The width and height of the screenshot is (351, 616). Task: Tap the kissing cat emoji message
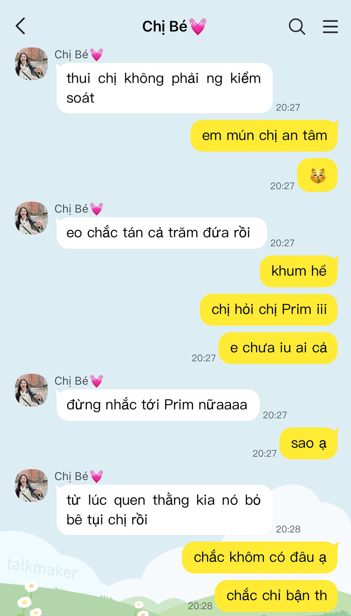[x=317, y=175]
